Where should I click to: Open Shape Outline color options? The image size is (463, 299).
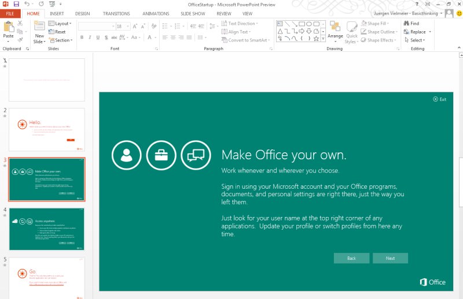(x=380, y=32)
